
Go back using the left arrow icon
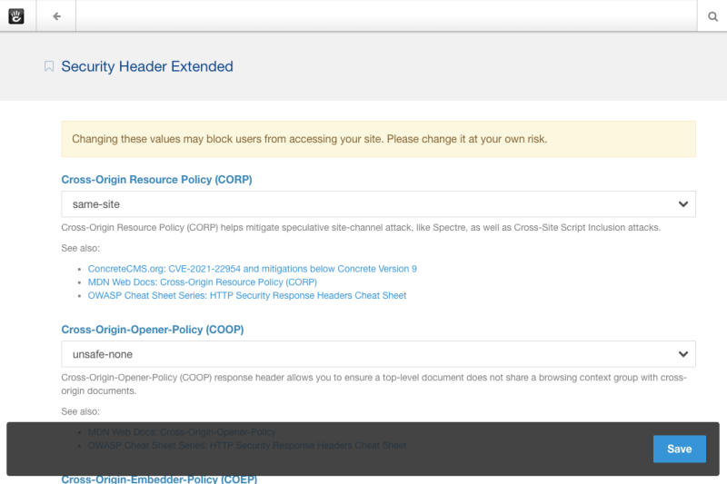click(56, 15)
